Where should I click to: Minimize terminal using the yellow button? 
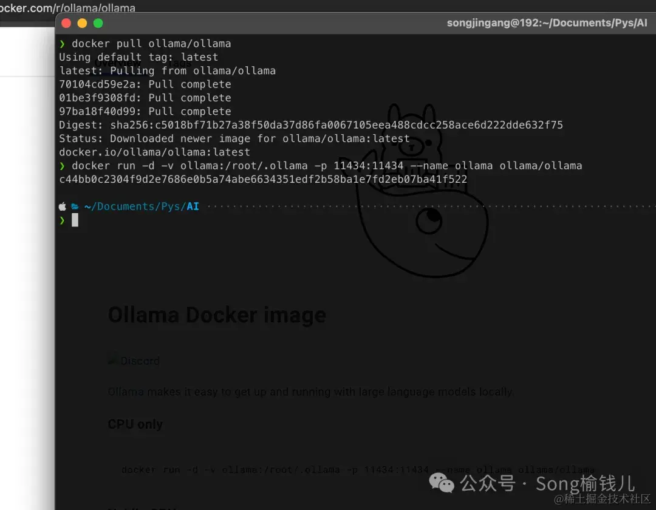(82, 24)
